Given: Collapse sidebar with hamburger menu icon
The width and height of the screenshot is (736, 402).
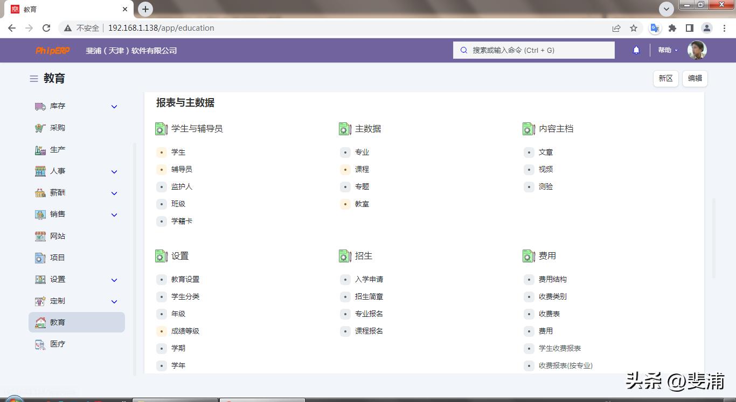Looking at the screenshot, I should [33, 78].
